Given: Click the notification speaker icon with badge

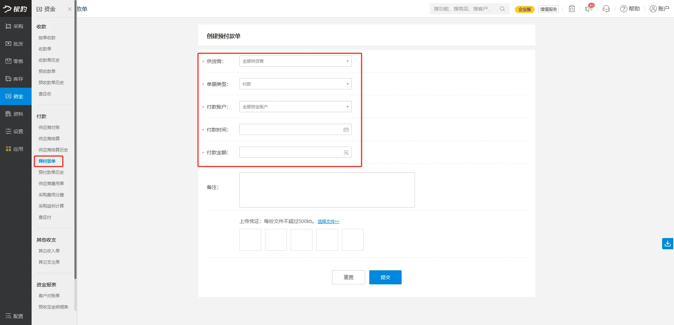Looking at the screenshot, I should coord(588,9).
